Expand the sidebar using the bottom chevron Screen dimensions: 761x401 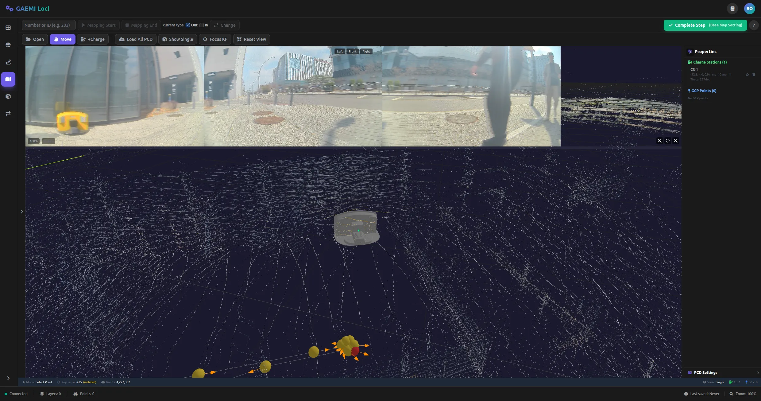pos(8,378)
